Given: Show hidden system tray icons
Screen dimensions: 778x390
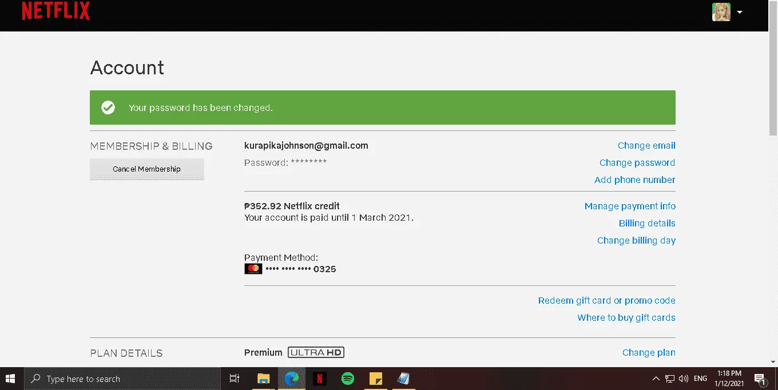Looking at the screenshot, I should (656, 379).
